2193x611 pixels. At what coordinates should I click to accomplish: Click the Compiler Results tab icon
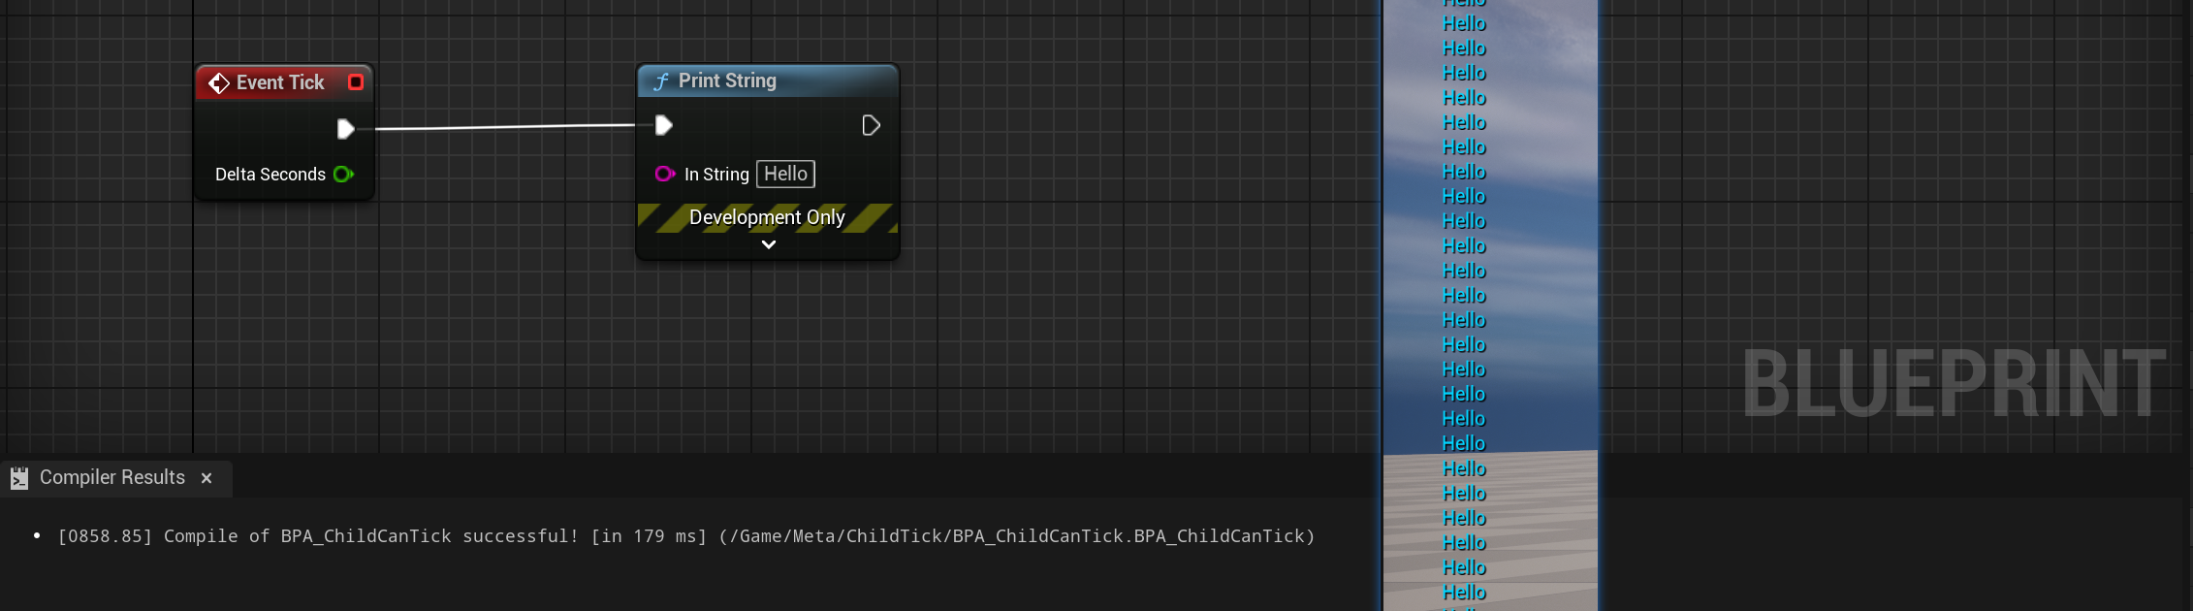pos(19,478)
